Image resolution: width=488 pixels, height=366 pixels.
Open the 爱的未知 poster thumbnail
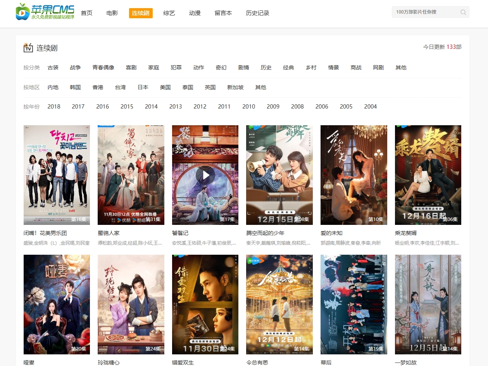coord(354,175)
